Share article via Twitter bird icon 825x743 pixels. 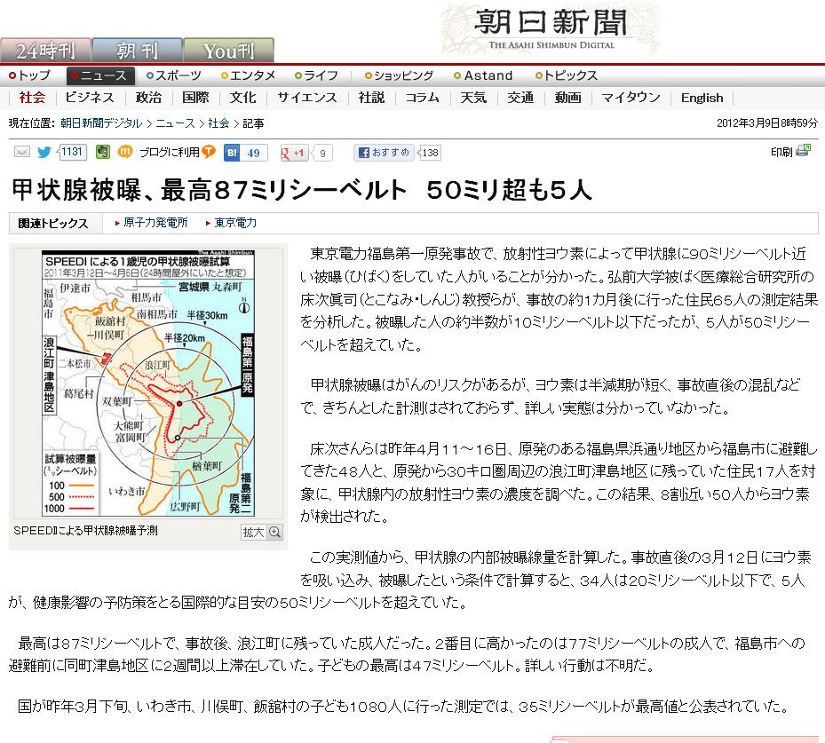[44, 152]
